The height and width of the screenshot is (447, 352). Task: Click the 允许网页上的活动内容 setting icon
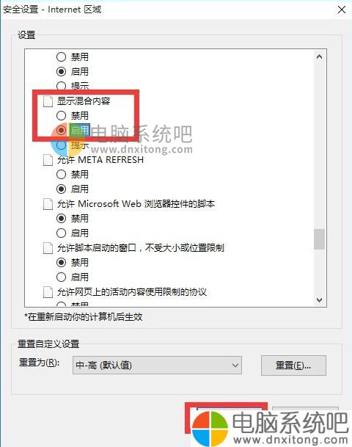point(48,292)
